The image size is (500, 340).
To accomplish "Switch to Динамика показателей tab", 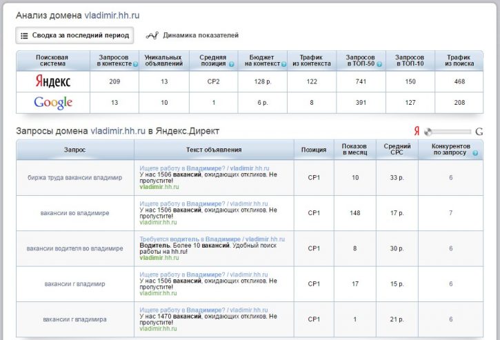I will point(192,35).
